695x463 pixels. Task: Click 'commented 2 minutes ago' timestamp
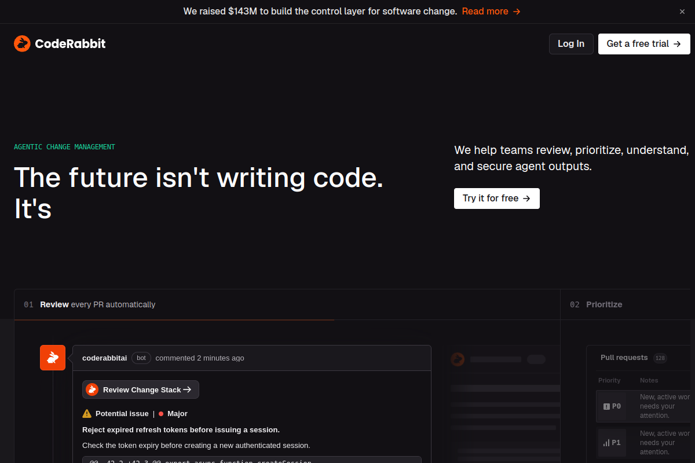coord(200,358)
